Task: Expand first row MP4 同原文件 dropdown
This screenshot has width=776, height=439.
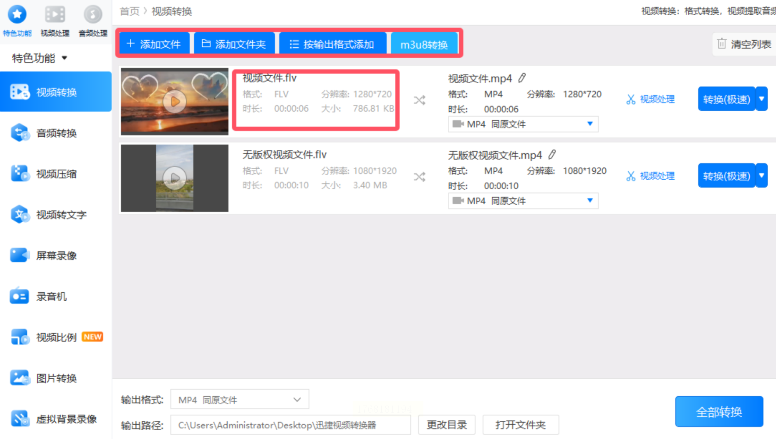Action: pyautogui.click(x=590, y=124)
